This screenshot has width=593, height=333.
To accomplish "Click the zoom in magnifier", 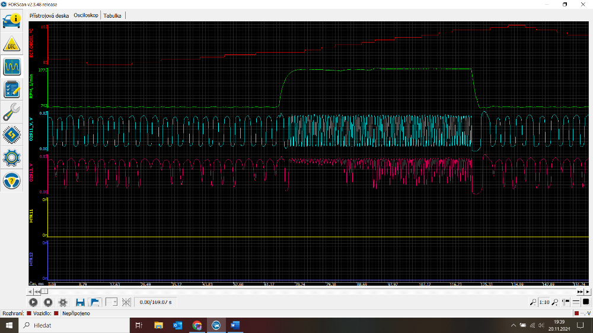I will click(x=554, y=302).
